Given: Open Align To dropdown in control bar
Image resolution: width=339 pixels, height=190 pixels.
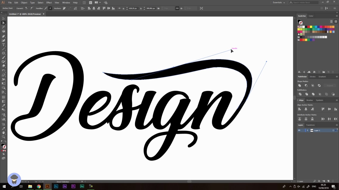Looking at the screenshot, I should (x=83, y=8).
